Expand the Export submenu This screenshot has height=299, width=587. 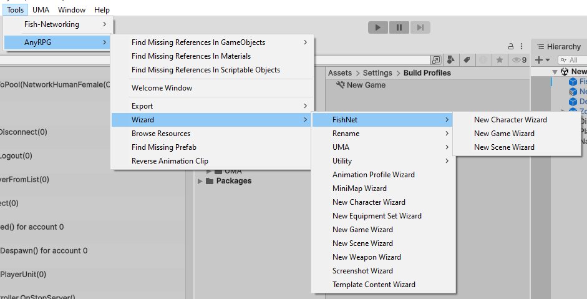click(211, 106)
